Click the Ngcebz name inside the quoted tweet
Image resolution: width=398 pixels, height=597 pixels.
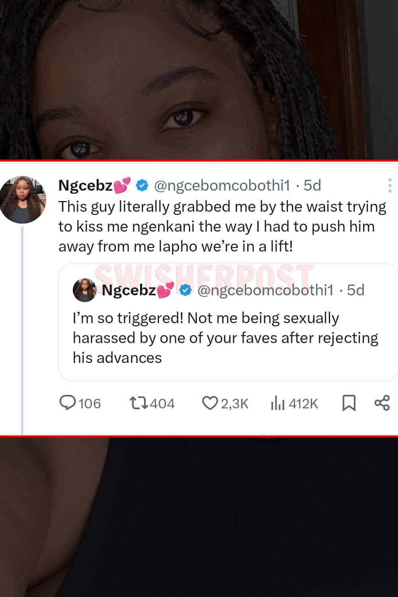[x=129, y=290]
